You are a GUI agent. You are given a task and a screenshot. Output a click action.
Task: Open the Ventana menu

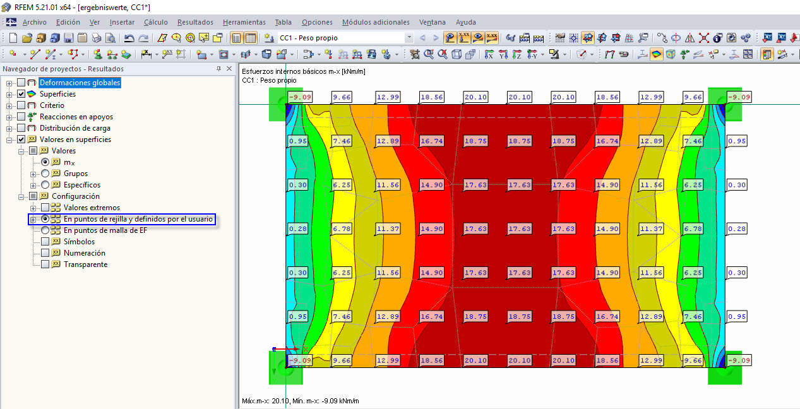432,22
